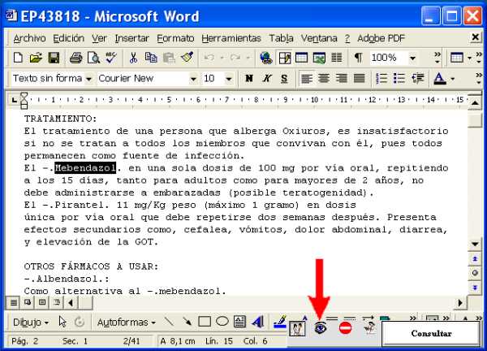Copy the selected text
Image resolution: width=487 pixels, height=351 pixels.
tap(151, 58)
